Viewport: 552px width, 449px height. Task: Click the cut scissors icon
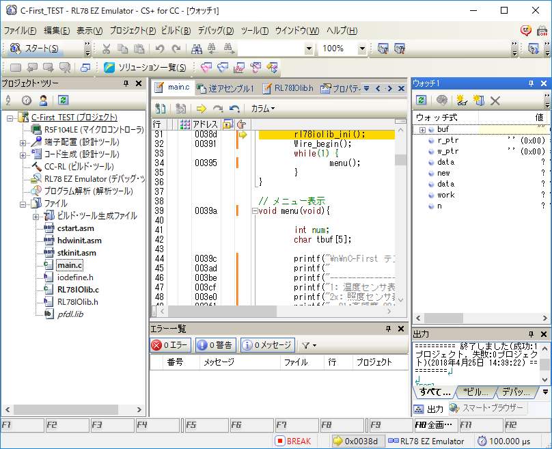(106, 49)
